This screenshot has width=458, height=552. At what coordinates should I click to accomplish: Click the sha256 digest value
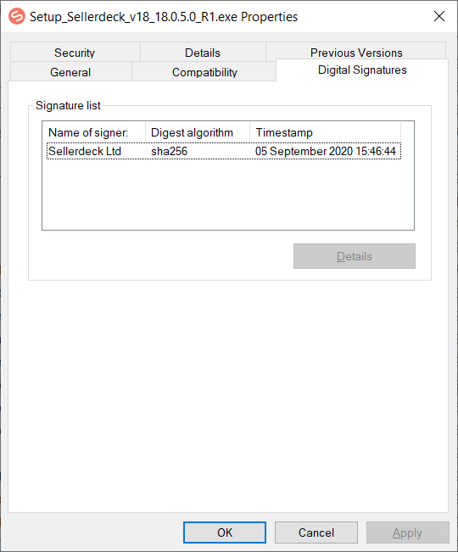(170, 152)
